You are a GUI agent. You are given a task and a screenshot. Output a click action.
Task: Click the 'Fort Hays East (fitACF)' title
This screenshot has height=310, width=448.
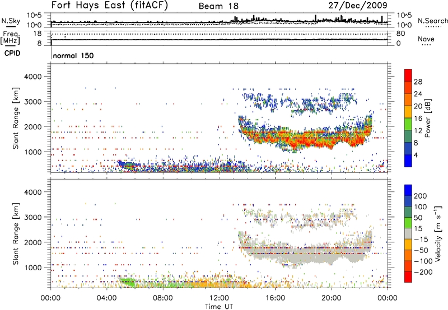click(110, 5)
